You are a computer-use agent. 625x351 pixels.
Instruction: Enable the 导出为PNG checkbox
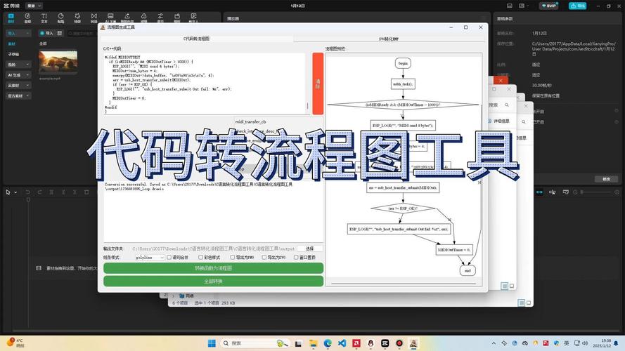(x=233, y=258)
